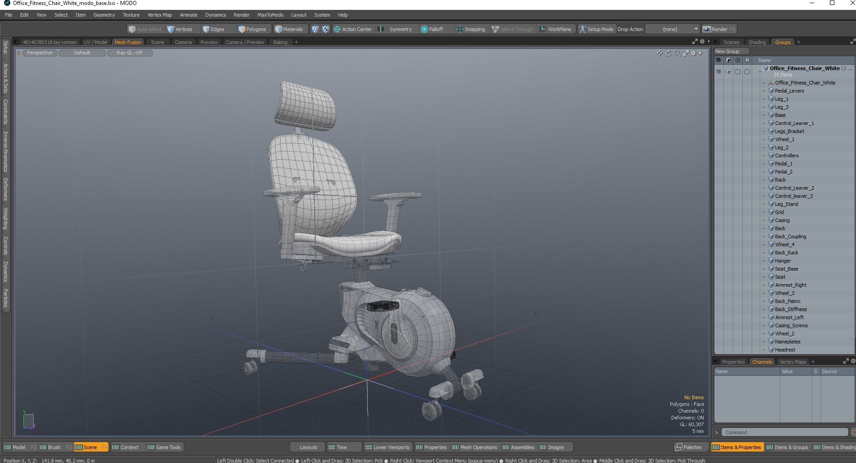Click viewport rotate icon
This screenshot has width=856, height=463.
point(668,53)
